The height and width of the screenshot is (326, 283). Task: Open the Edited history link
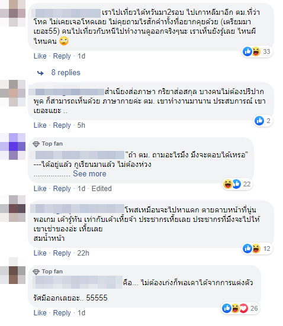102,189
